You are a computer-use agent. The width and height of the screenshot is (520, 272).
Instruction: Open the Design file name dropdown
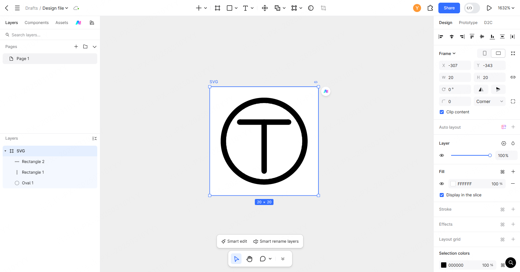point(55,8)
